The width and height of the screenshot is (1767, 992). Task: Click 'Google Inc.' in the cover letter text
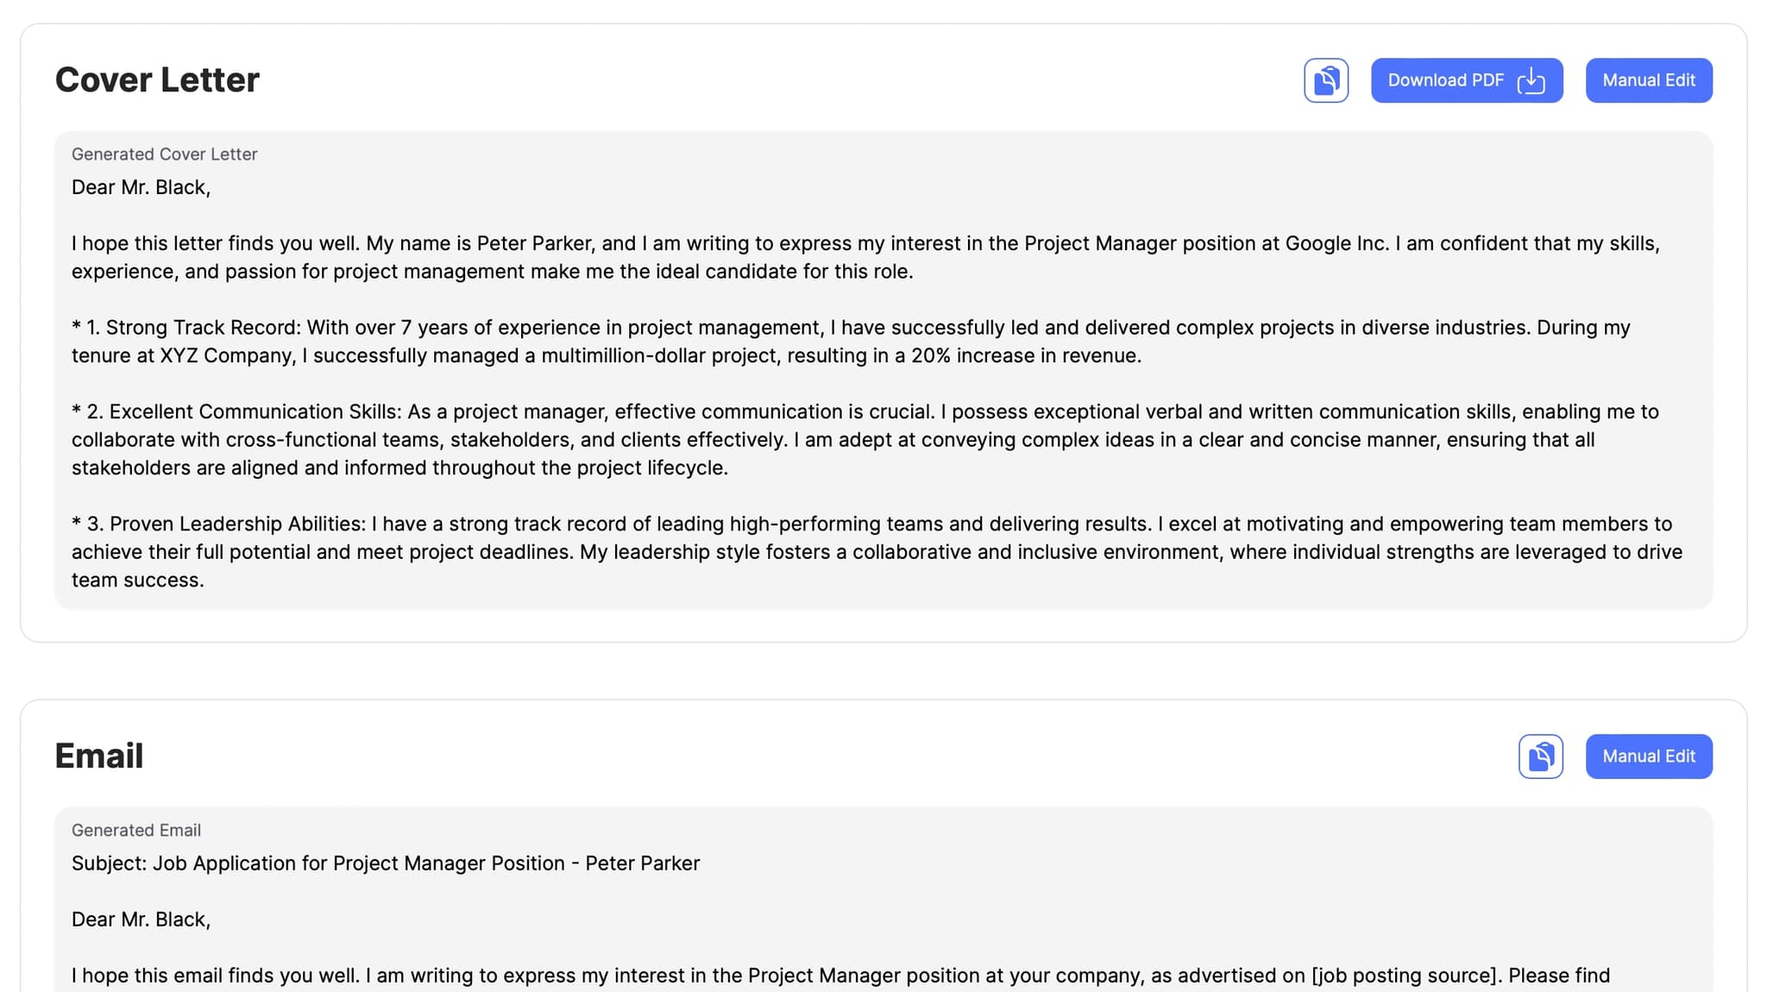click(1336, 244)
